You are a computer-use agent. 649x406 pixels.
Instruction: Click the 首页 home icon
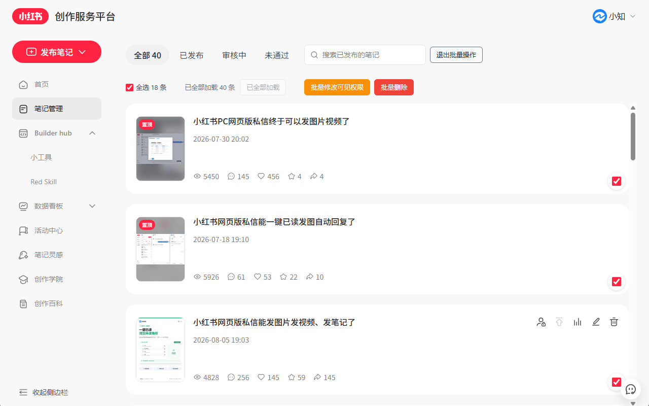click(x=23, y=84)
